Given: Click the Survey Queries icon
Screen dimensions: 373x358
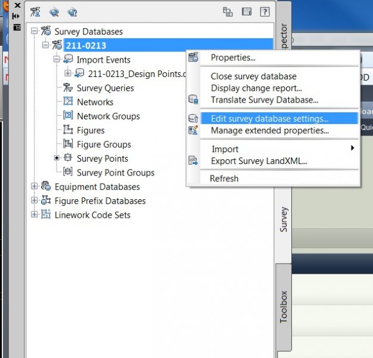Looking at the screenshot, I should point(67,88).
